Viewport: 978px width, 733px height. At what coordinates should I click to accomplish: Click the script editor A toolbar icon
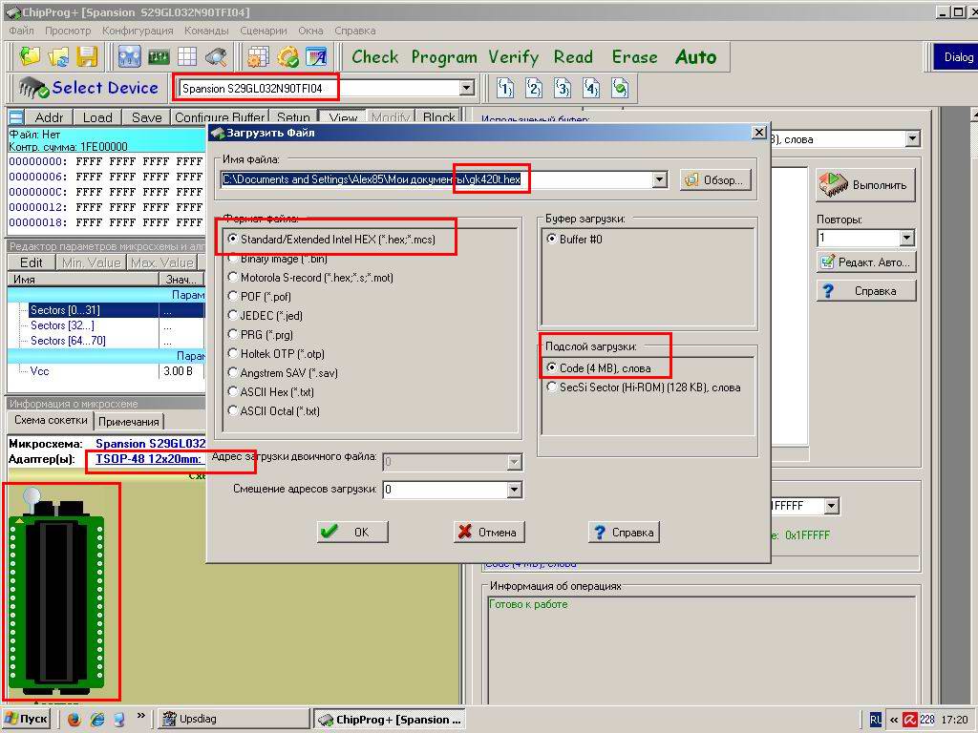[x=316, y=56]
